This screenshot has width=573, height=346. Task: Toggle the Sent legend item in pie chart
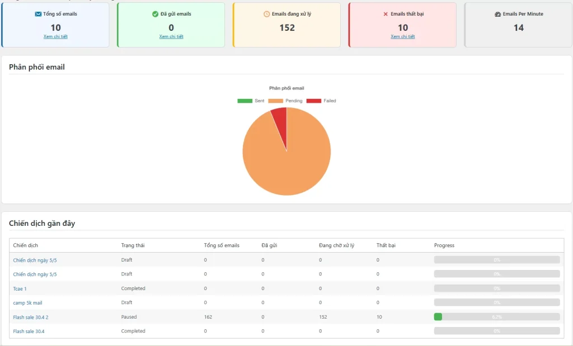point(251,101)
